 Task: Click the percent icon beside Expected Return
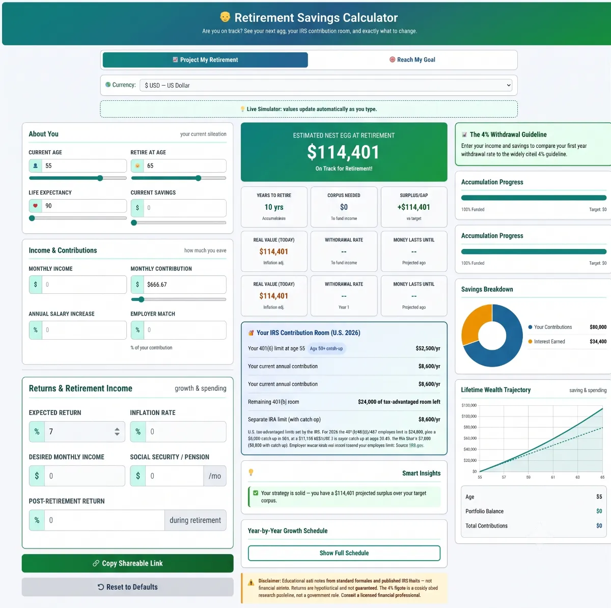coord(37,431)
